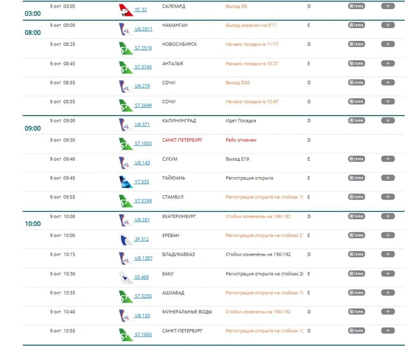Click the 09:00 time group heading
The width and height of the screenshot is (412, 346).
[x=33, y=128]
